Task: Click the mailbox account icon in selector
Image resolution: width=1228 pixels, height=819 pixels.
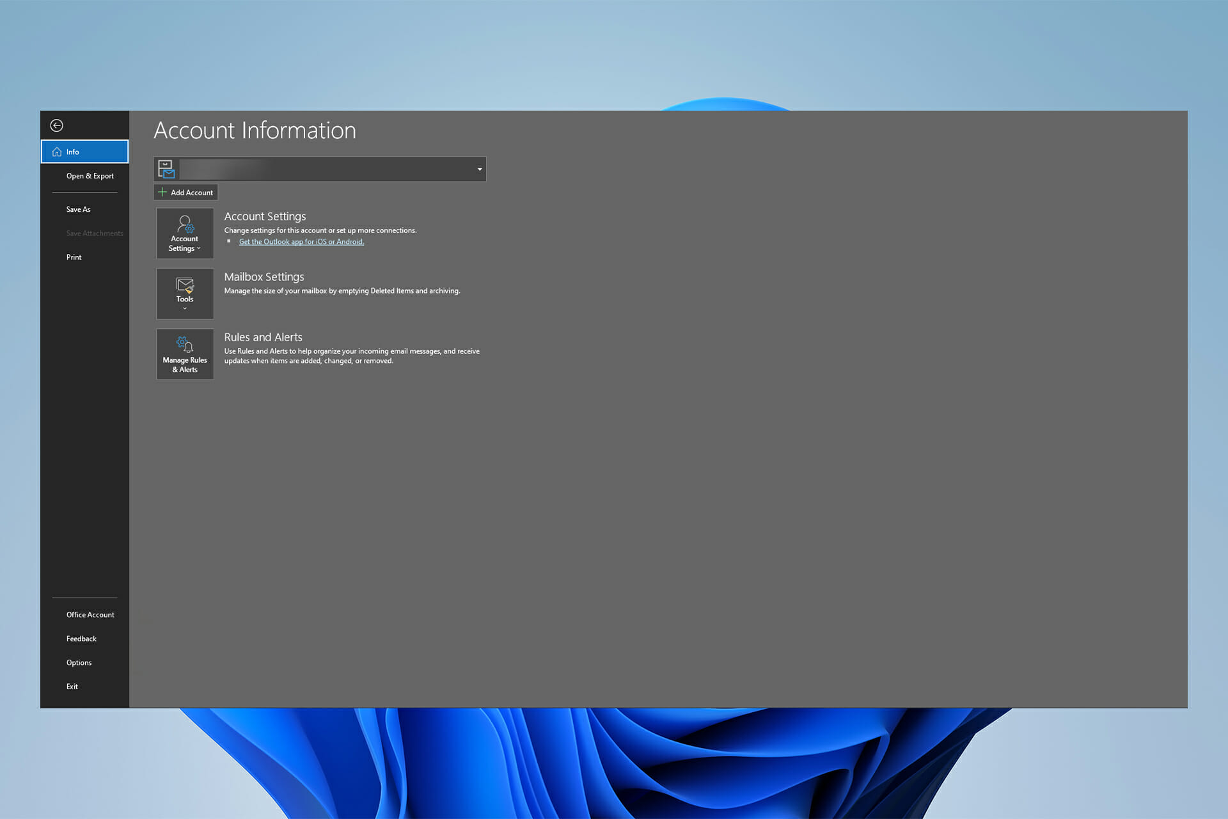Action: tap(166, 169)
